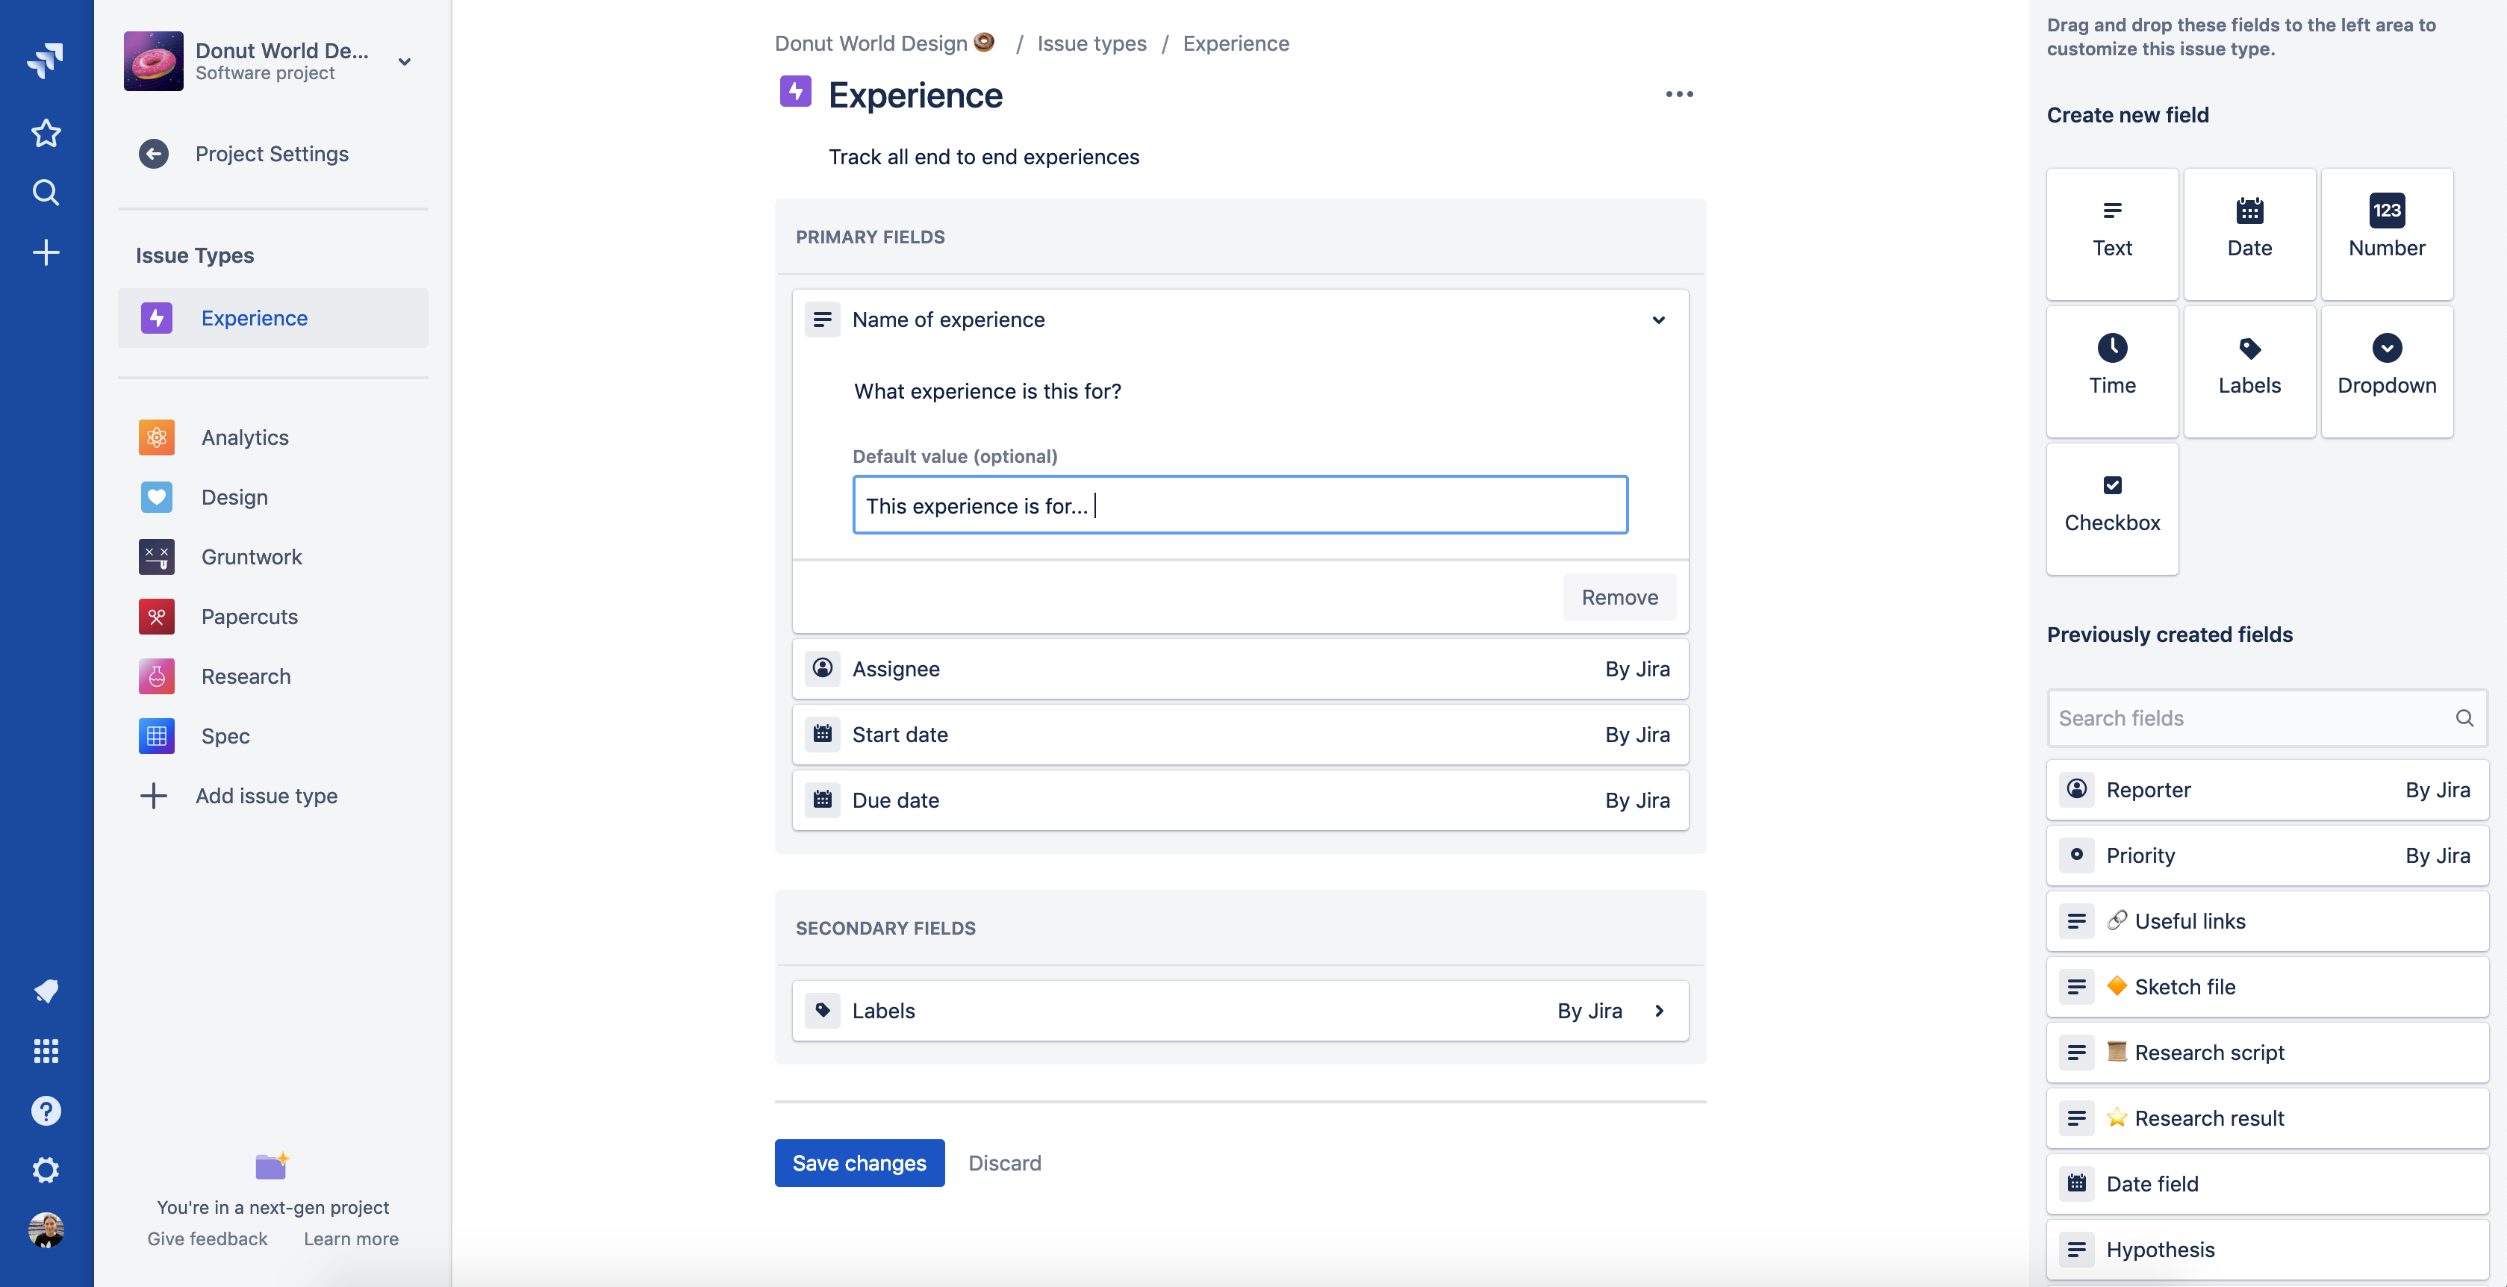Select the Labels new field tile
This screenshot has width=2507, height=1287.
[2249, 370]
